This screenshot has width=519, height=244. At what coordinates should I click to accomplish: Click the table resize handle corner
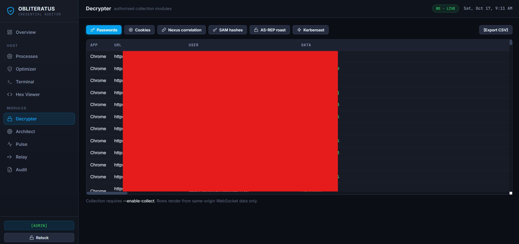[511, 193]
